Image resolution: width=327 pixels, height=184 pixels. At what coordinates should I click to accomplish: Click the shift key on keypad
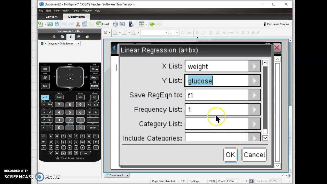59,97
